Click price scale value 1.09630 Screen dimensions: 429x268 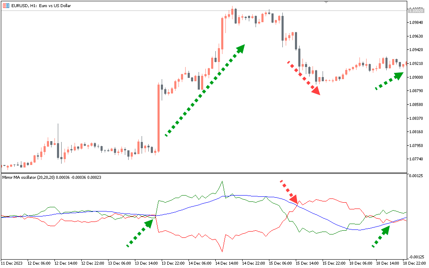click(x=416, y=36)
